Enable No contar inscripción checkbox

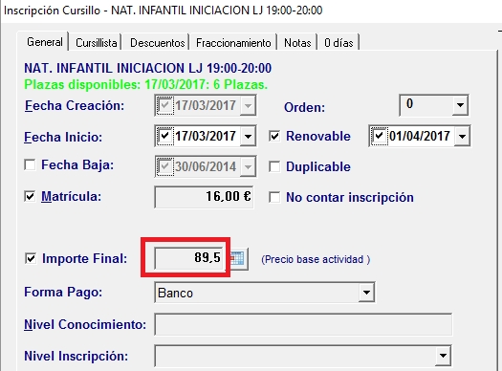coord(274,197)
